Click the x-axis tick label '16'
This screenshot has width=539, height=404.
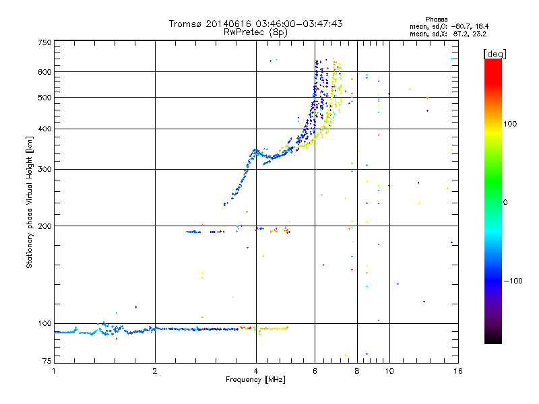(x=458, y=371)
